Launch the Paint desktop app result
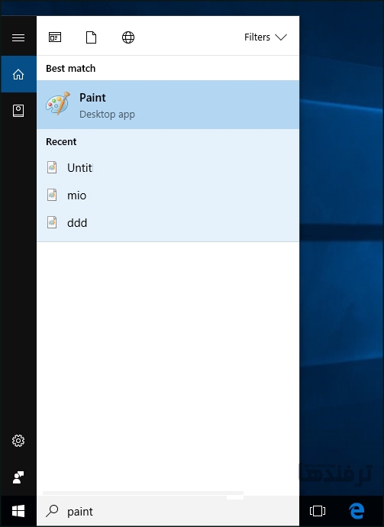This screenshot has height=527, width=384. tap(168, 105)
